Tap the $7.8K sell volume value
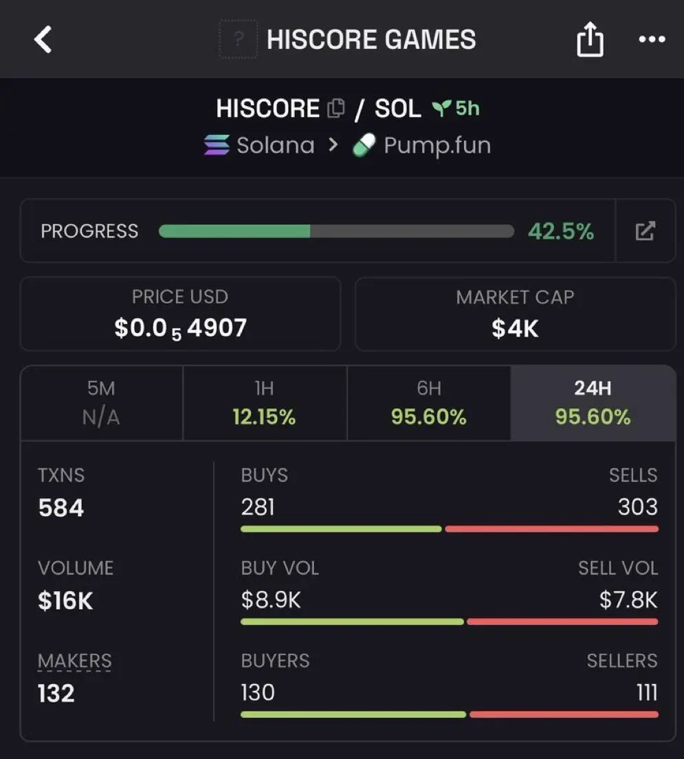The width and height of the screenshot is (684, 759). [x=628, y=600]
